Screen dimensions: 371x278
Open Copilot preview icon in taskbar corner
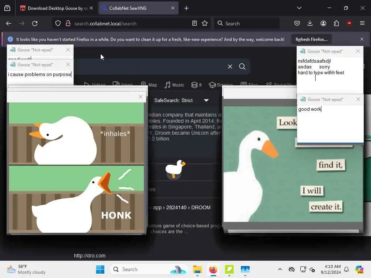pyautogui.click(x=359, y=269)
